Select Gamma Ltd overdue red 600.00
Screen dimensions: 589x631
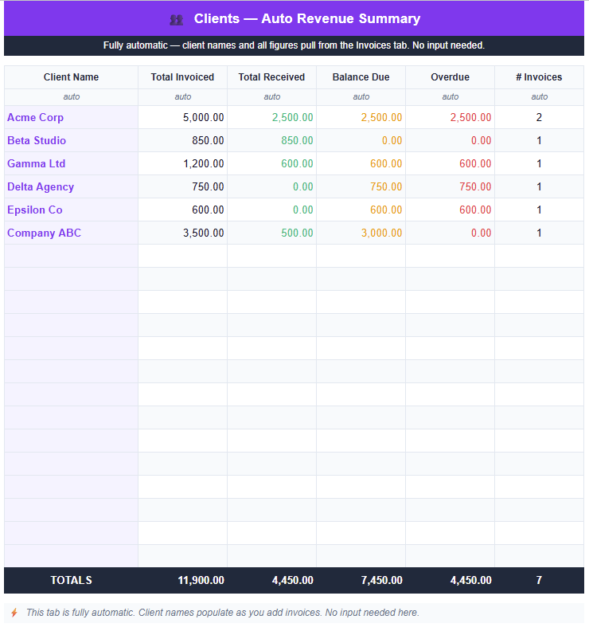click(476, 164)
